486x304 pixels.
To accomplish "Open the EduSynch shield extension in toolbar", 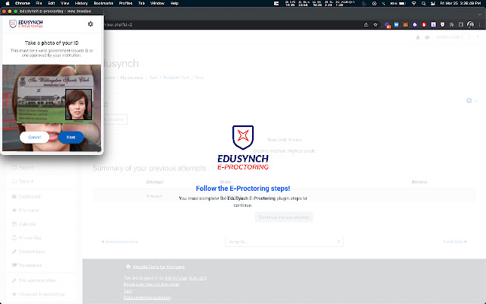I will click(442, 24).
